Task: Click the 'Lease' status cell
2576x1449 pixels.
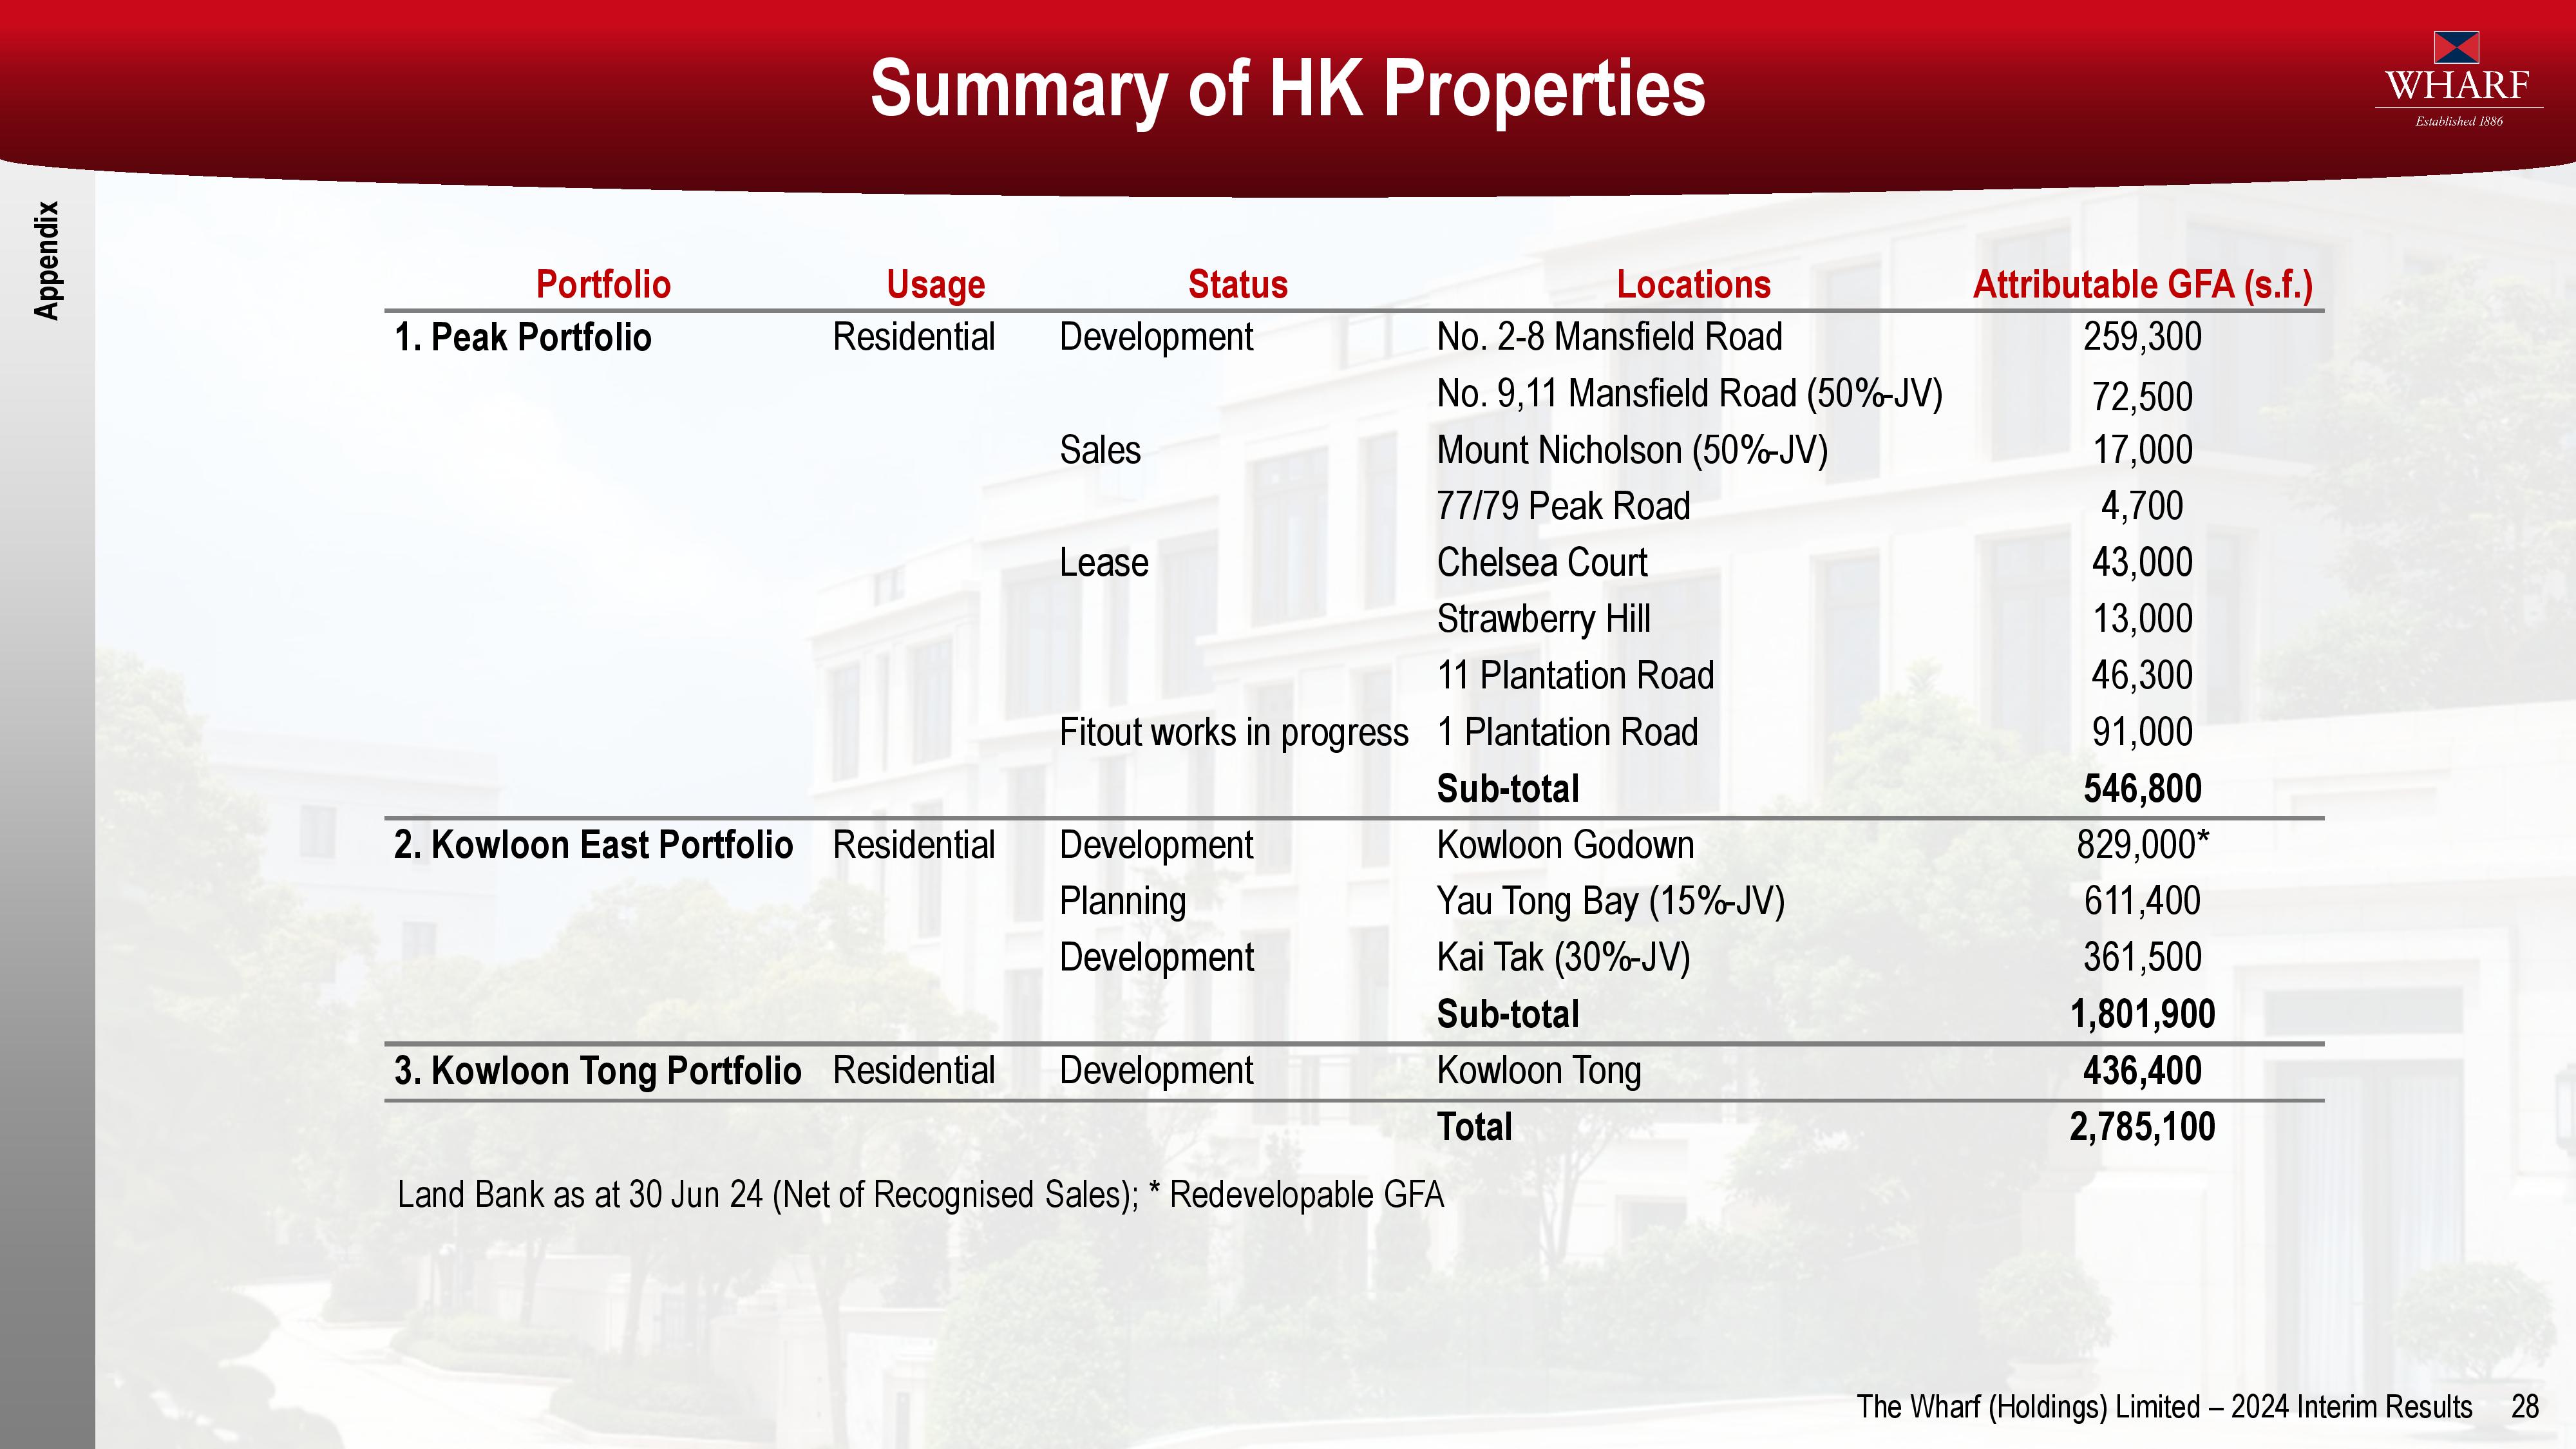Action: coord(1104,563)
